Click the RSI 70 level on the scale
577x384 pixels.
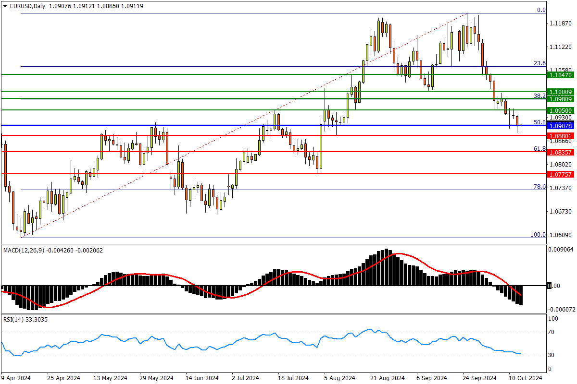coord(552,332)
